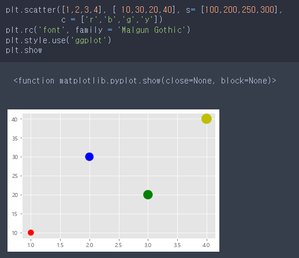This screenshot has width=299, height=258.
Task: Click the plt.rc font line
Action: tap(98, 30)
